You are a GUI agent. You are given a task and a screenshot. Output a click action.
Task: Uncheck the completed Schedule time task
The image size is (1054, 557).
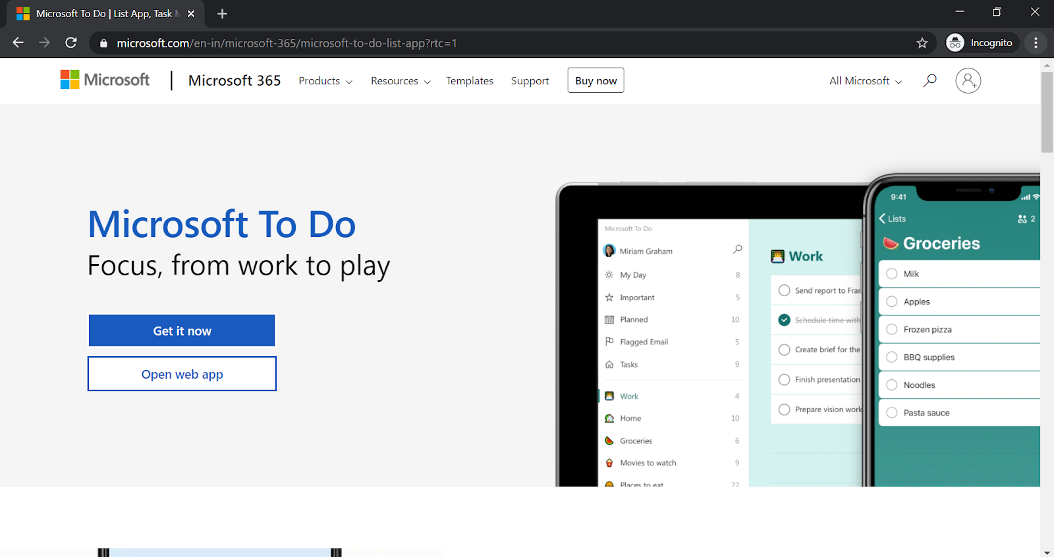tap(784, 320)
